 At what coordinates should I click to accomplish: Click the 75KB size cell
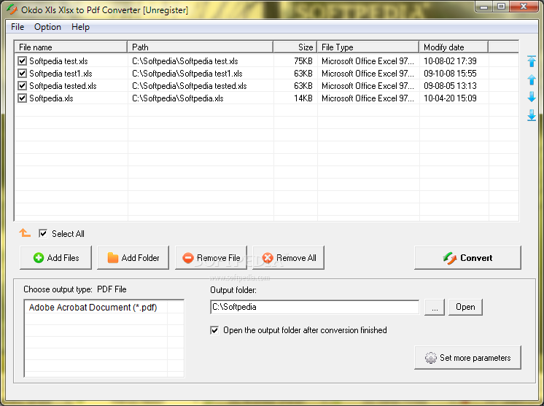303,61
